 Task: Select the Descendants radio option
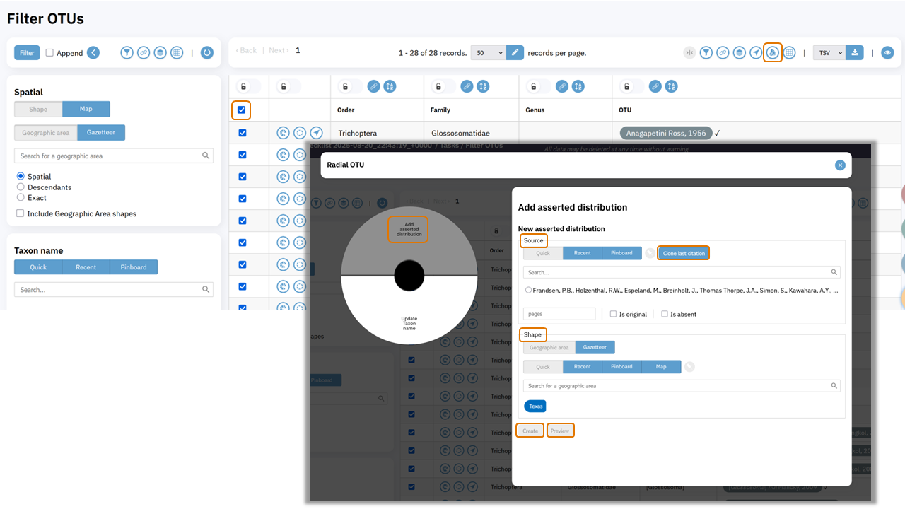click(x=21, y=187)
